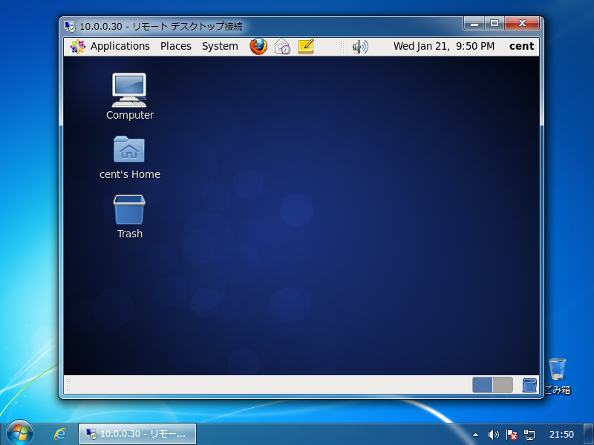Open the Applications menu in GNOME panel
The image size is (594, 445).
pyautogui.click(x=120, y=46)
